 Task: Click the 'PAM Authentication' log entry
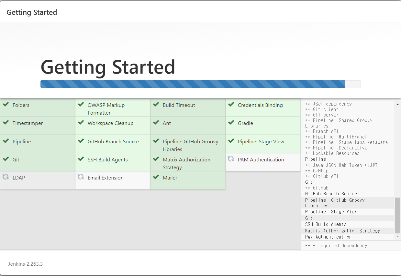click(329, 237)
